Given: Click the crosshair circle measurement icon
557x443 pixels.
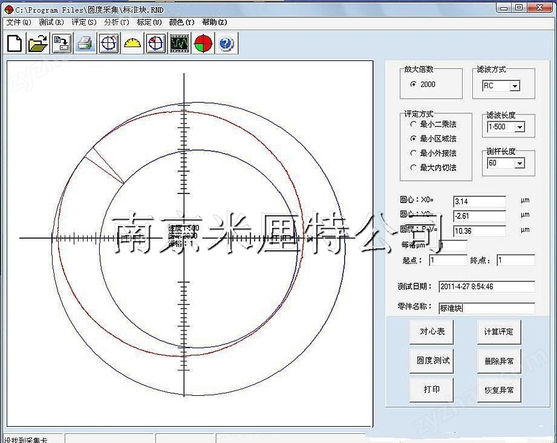Looking at the screenshot, I should pos(109,44).
